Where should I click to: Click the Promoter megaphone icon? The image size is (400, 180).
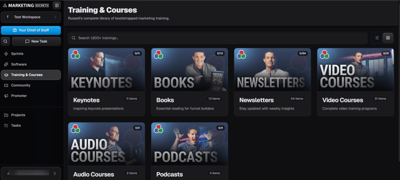(x=6, y=96)
